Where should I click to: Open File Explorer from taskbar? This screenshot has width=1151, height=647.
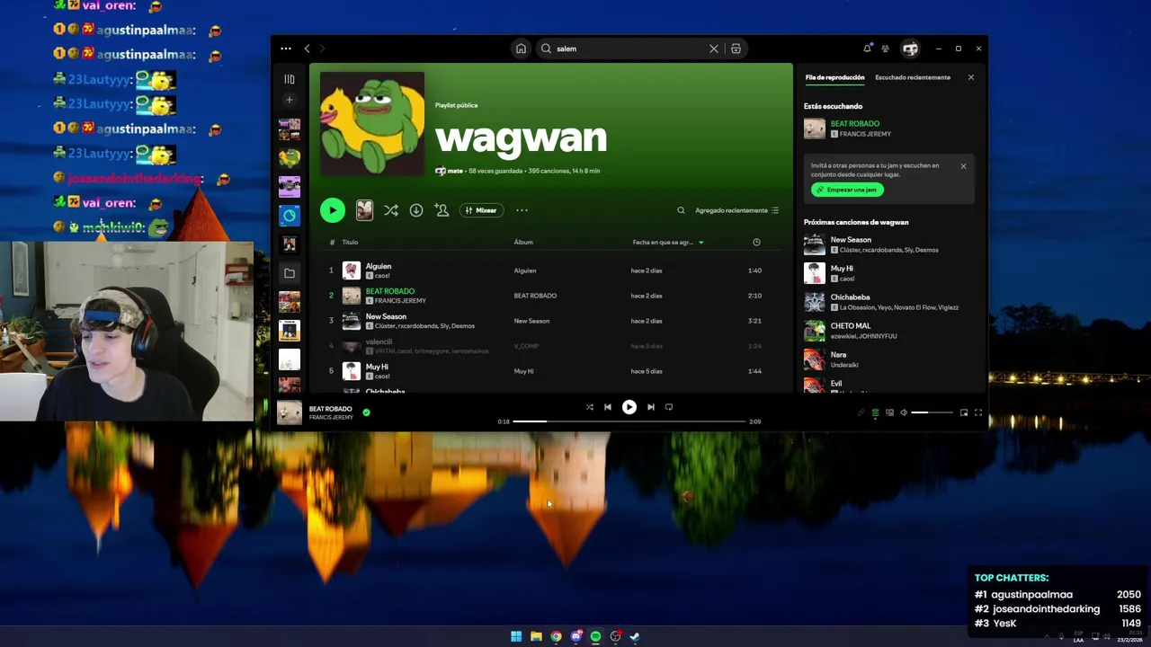(536, 636)
